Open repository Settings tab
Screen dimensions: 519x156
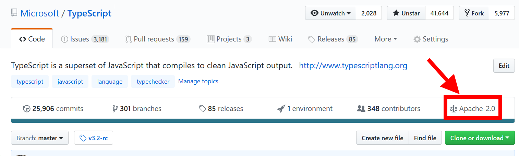[x=431, y=39]
